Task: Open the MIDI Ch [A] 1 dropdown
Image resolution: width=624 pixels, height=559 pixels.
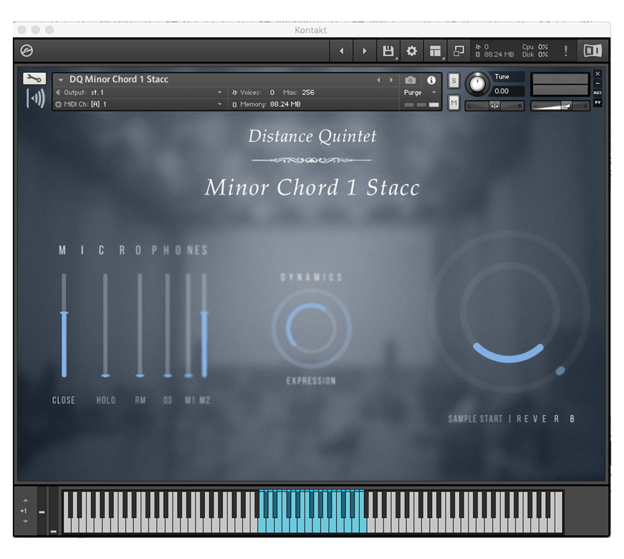Action: click(139, 104)
